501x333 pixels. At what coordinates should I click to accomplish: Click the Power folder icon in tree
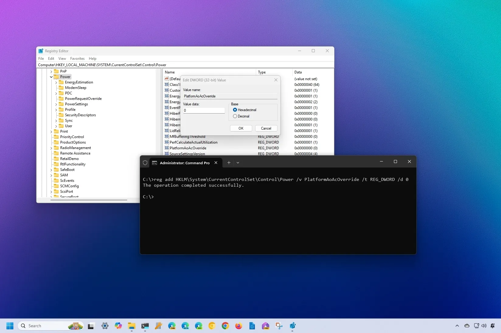(56, 77)
